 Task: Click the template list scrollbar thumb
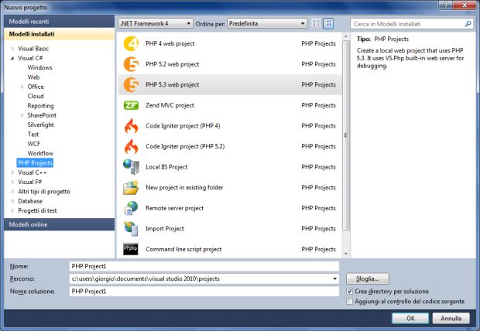tap(346, 135)
